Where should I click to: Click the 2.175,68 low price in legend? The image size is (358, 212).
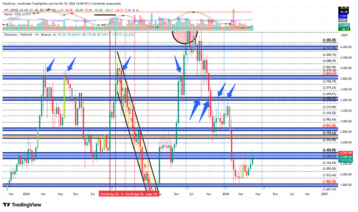tap(90, 35)
